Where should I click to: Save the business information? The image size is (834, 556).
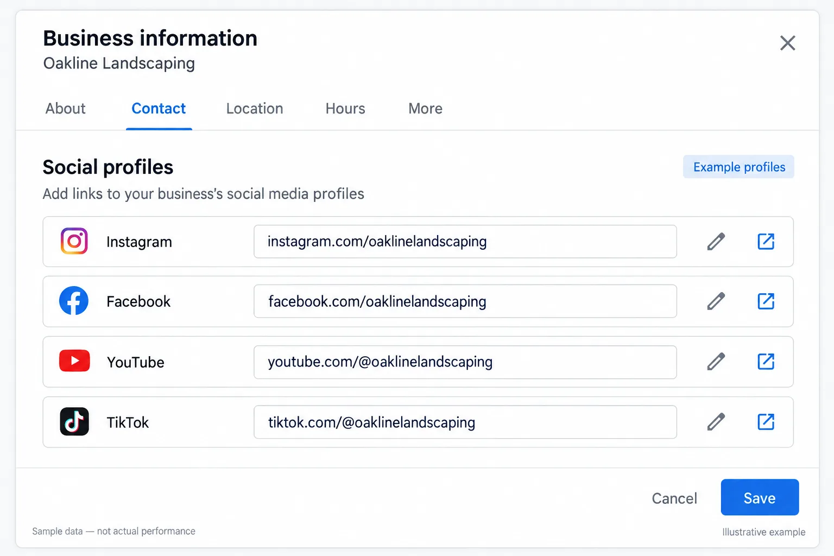[760, 497]
